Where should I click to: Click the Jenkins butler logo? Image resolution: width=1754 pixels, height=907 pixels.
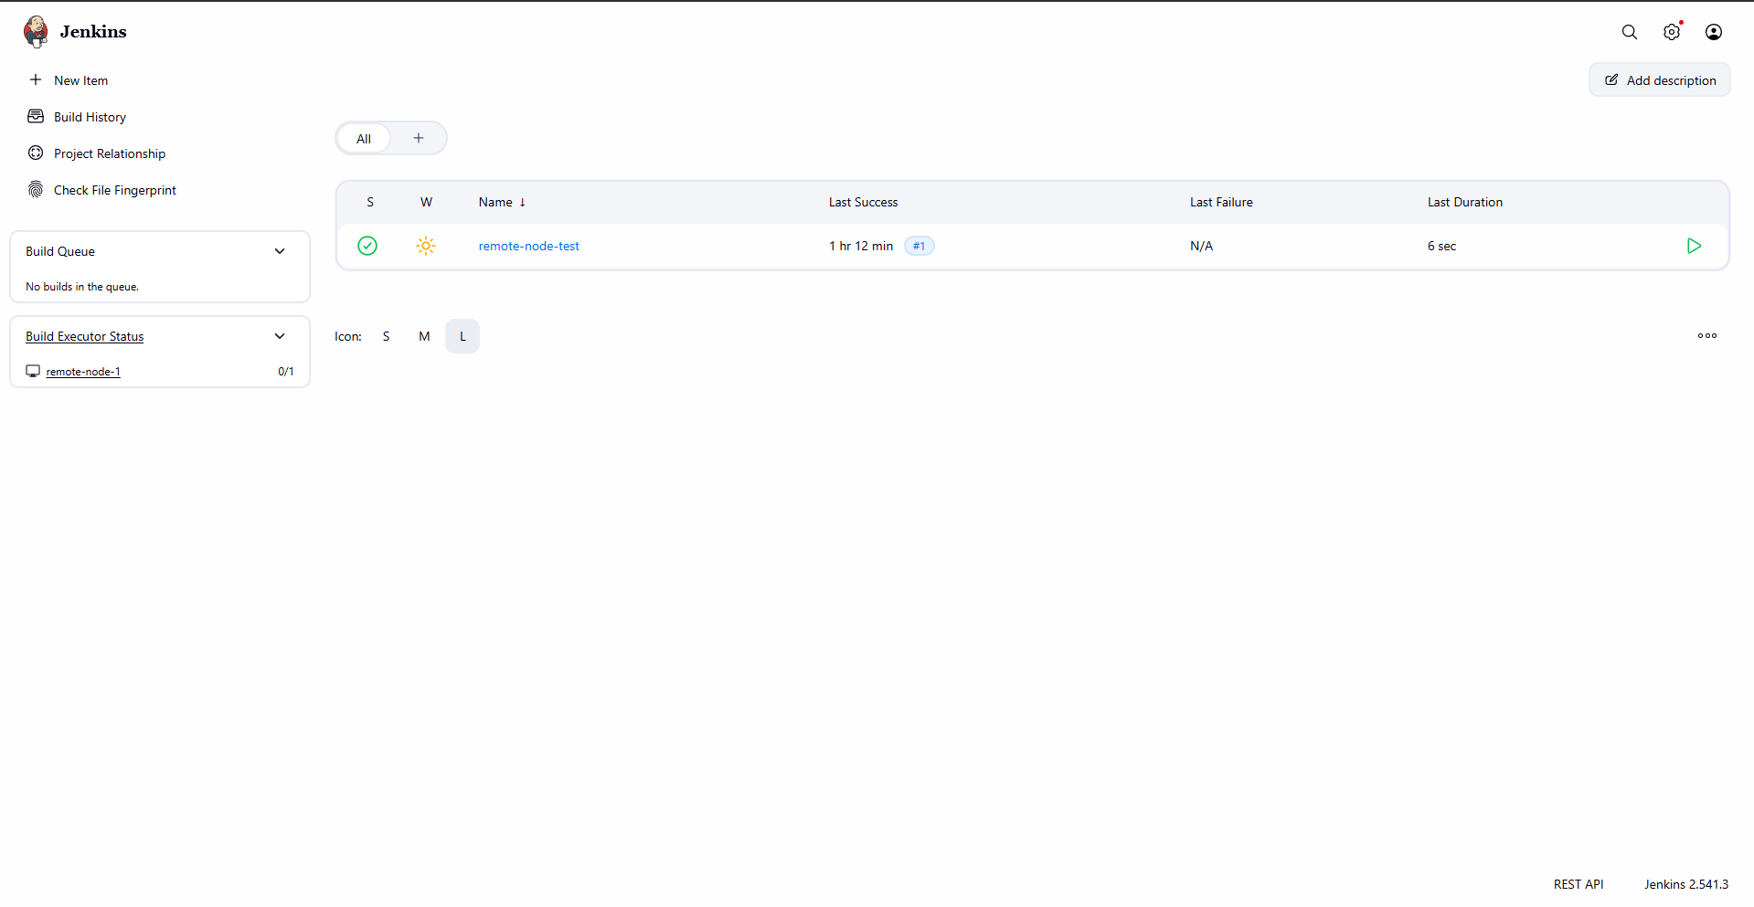click(x=36, y=31)
